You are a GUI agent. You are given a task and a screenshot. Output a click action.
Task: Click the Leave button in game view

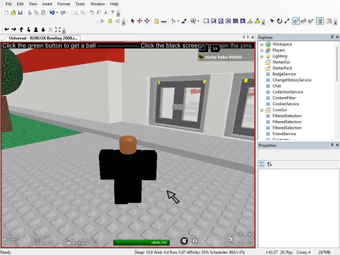point(10,239)
